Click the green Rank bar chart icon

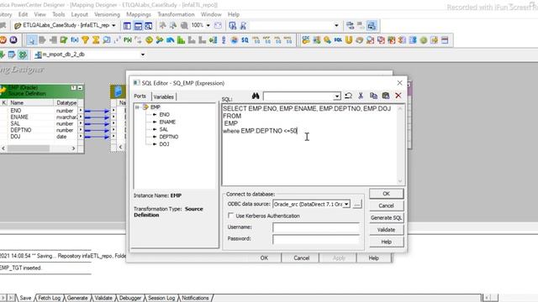point(181,40)
